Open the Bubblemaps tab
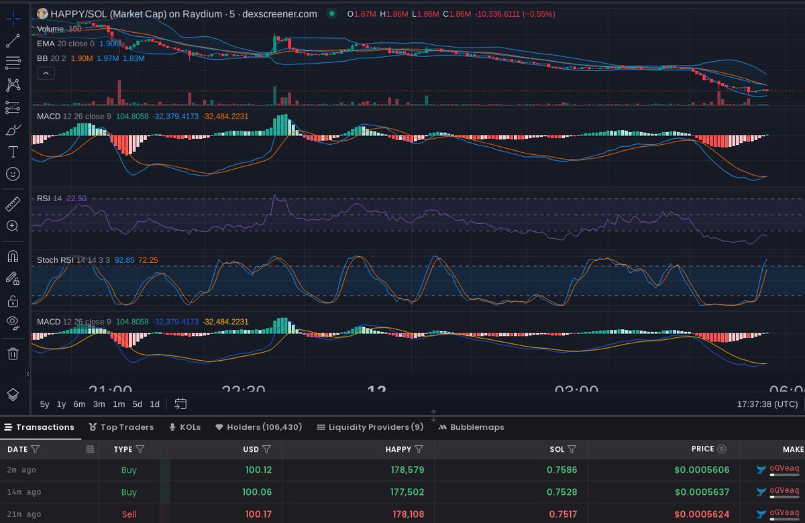This screenshot has width=805, height=523. 471,427
